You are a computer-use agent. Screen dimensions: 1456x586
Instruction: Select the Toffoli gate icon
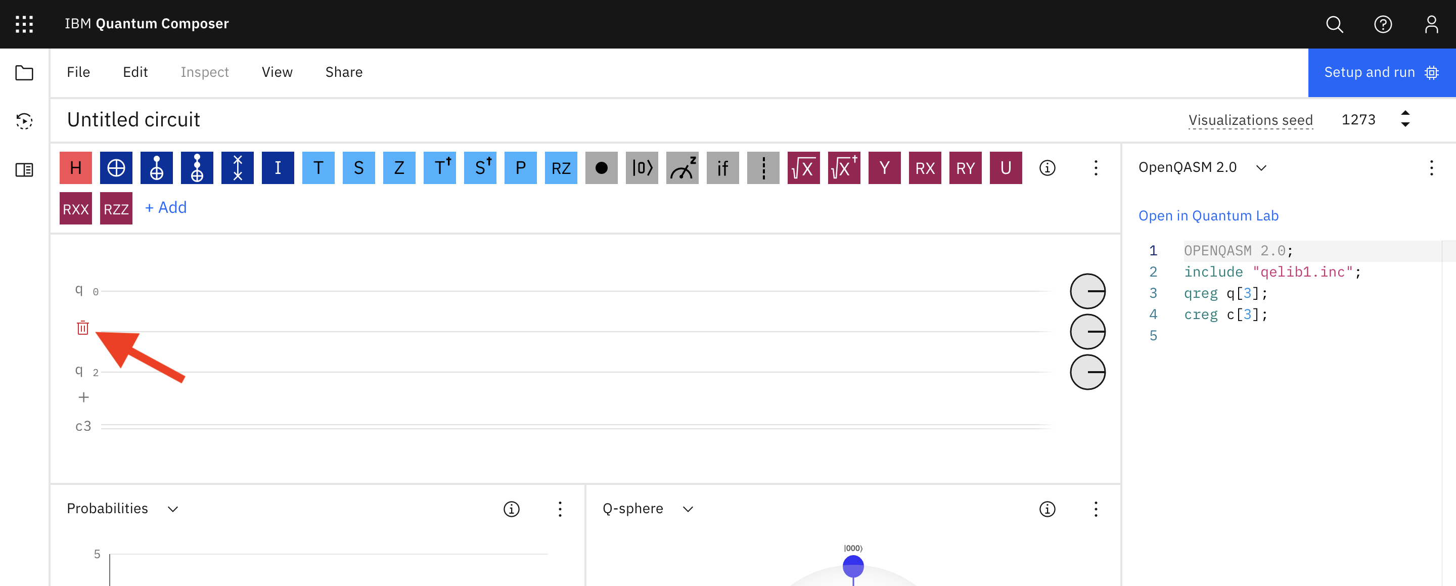tap(197, 168)
